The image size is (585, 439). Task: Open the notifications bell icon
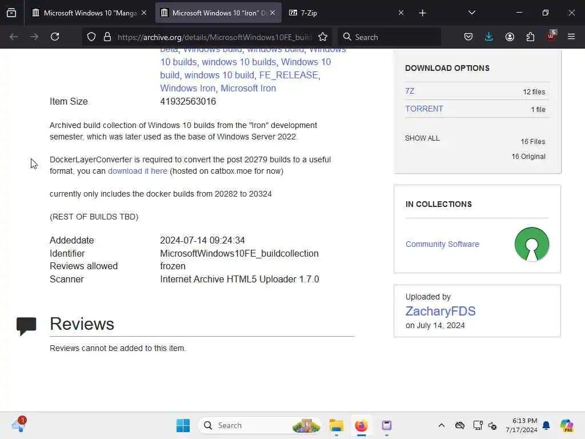(x=546, y=425)
